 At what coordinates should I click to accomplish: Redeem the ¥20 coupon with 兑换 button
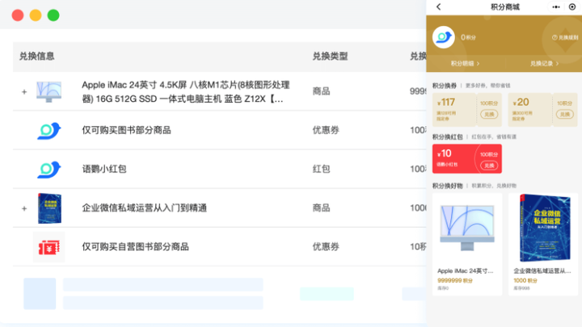(563, 115)
